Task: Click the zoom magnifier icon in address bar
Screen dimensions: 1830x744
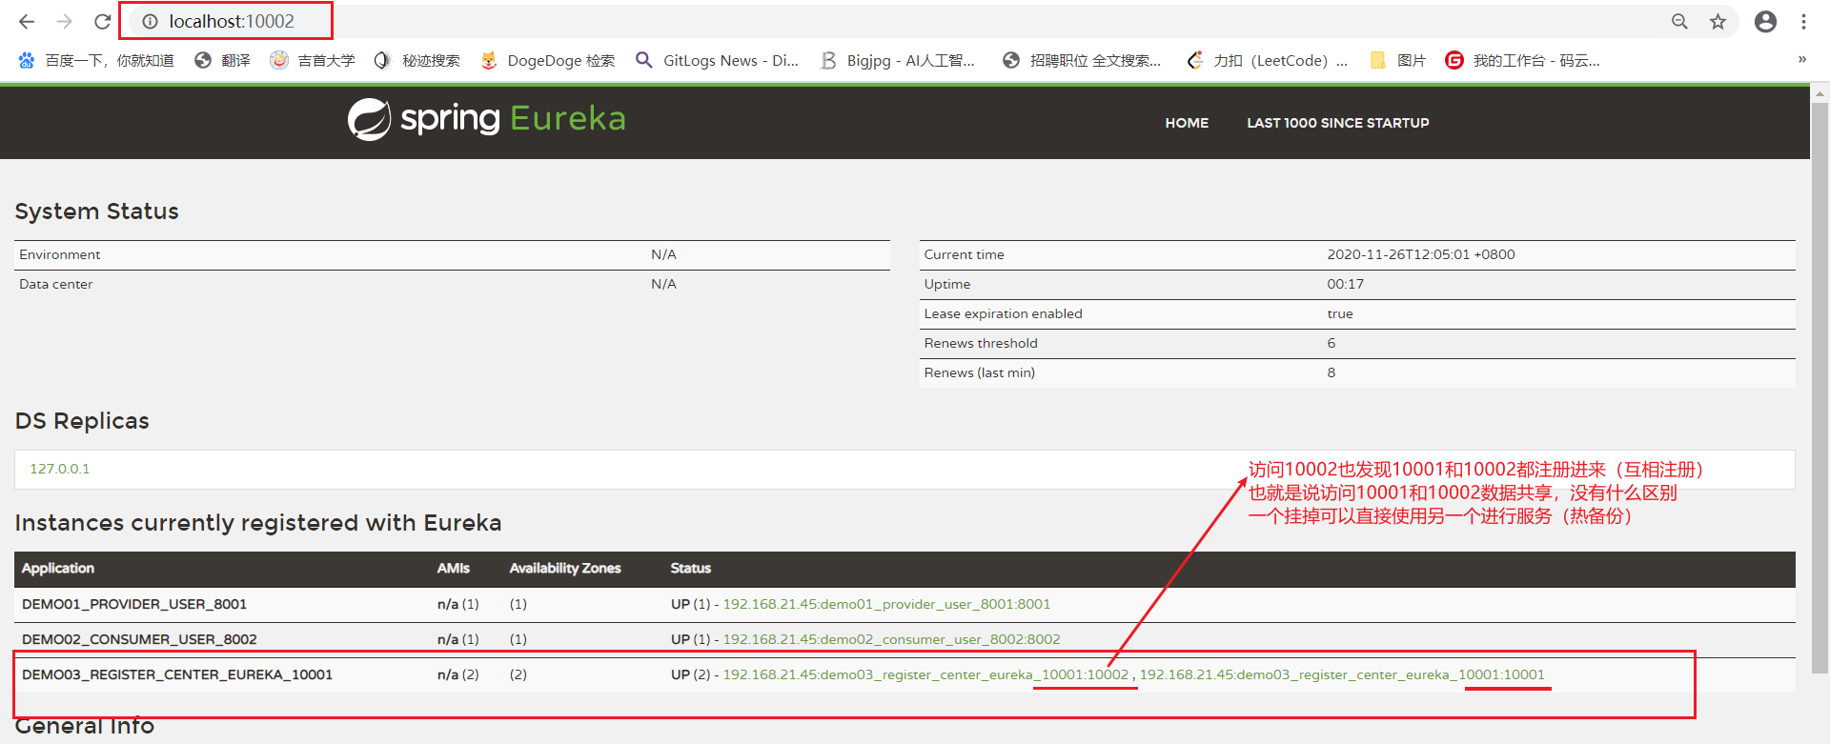Action: point(1679,21)
